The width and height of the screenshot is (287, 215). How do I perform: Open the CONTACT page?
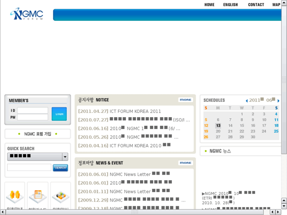pos(256,5)
